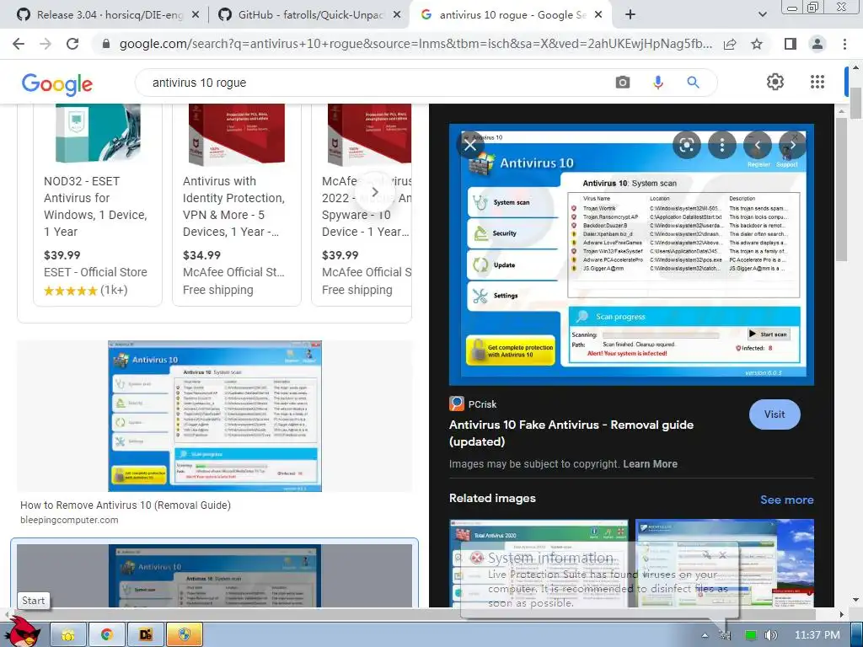Bookmark this page with star icon
Image resolution: width=863 pixels, height=647 pixels.
[757, 44]
